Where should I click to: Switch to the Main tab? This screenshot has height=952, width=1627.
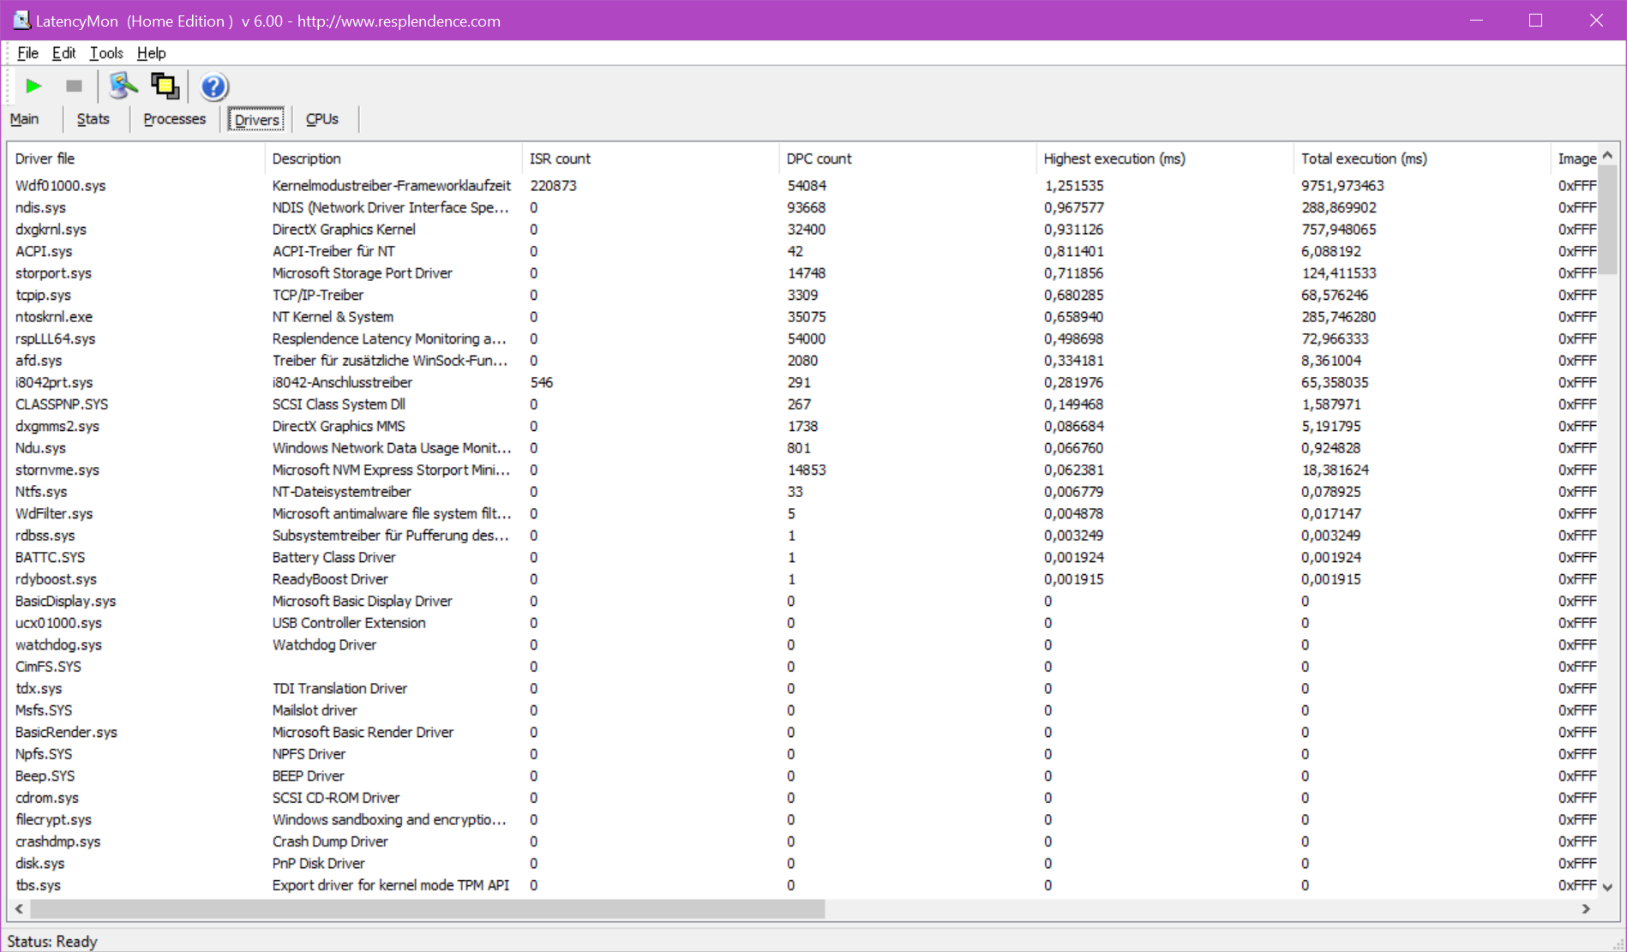(24, 119)
